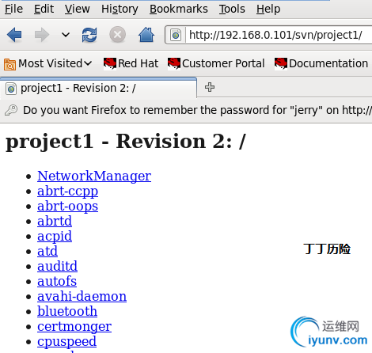Open the Customer Portal bookmark

[x=216, y=63]
